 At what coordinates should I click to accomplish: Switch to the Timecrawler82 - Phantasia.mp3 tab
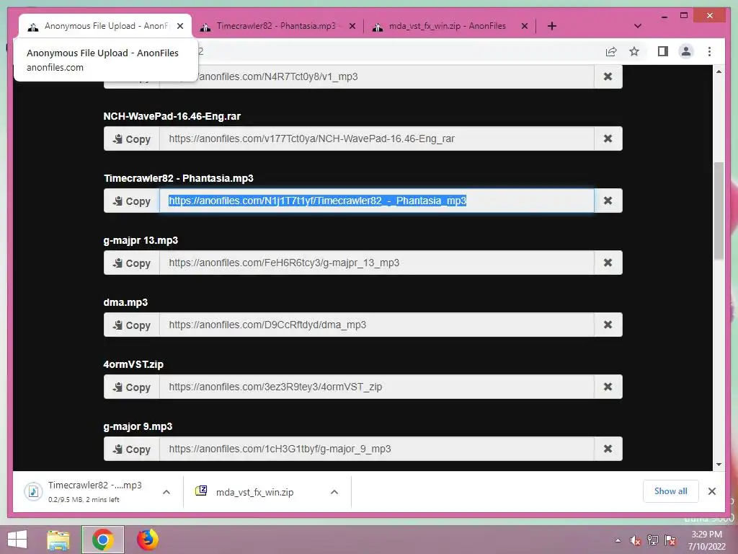click(x=275, y=27)
